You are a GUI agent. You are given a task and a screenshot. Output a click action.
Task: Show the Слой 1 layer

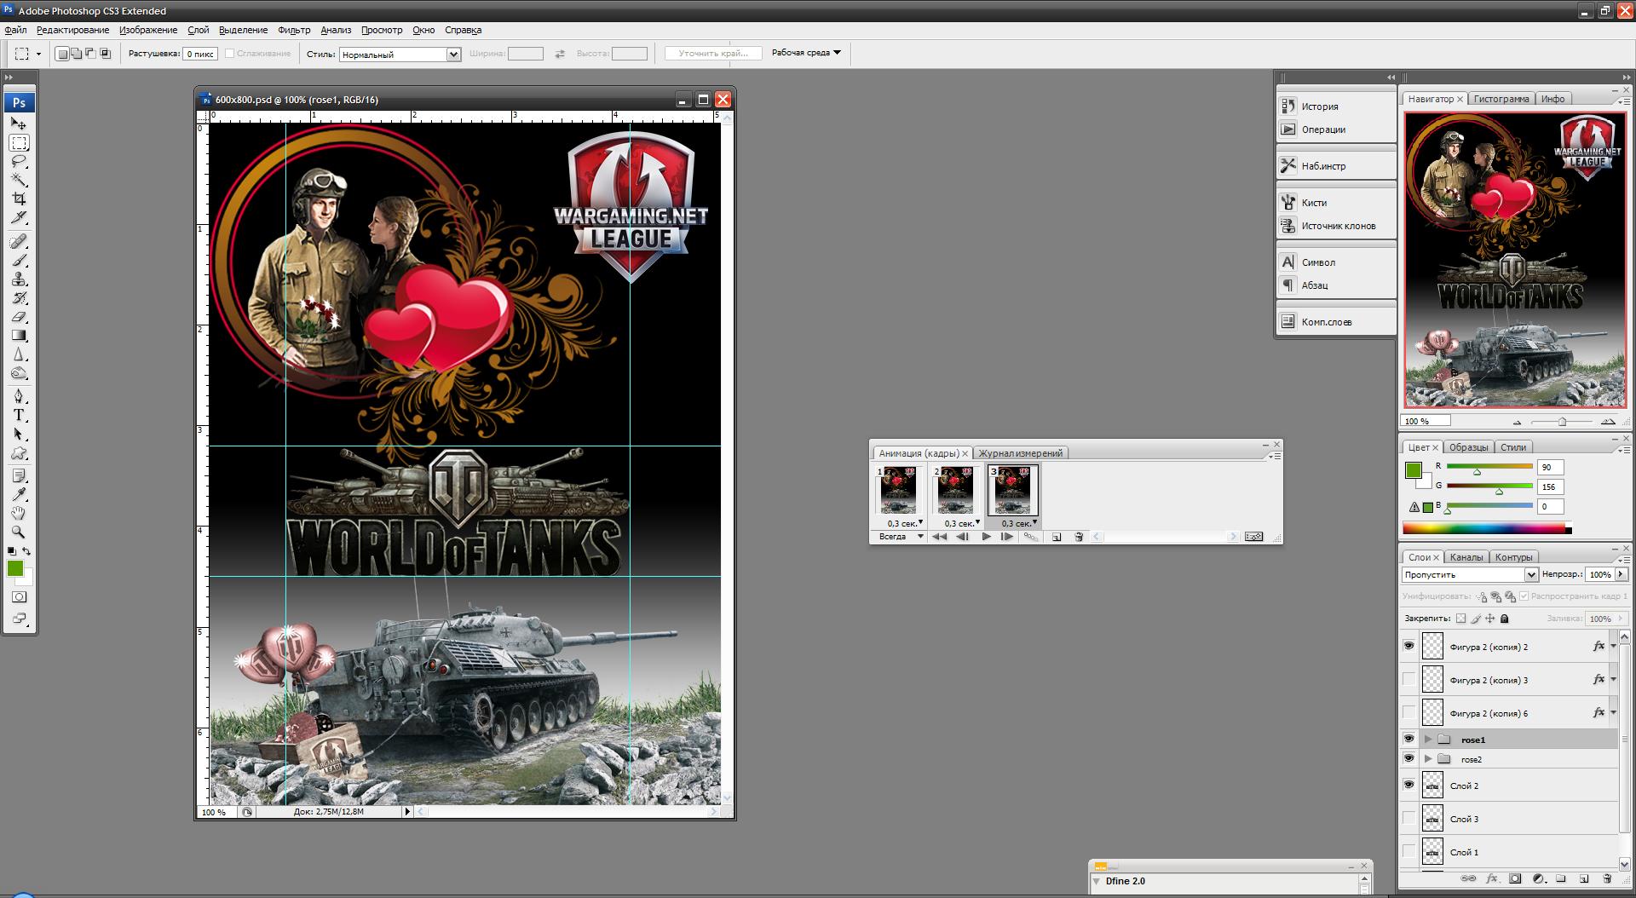click(x=1408, y=851)
